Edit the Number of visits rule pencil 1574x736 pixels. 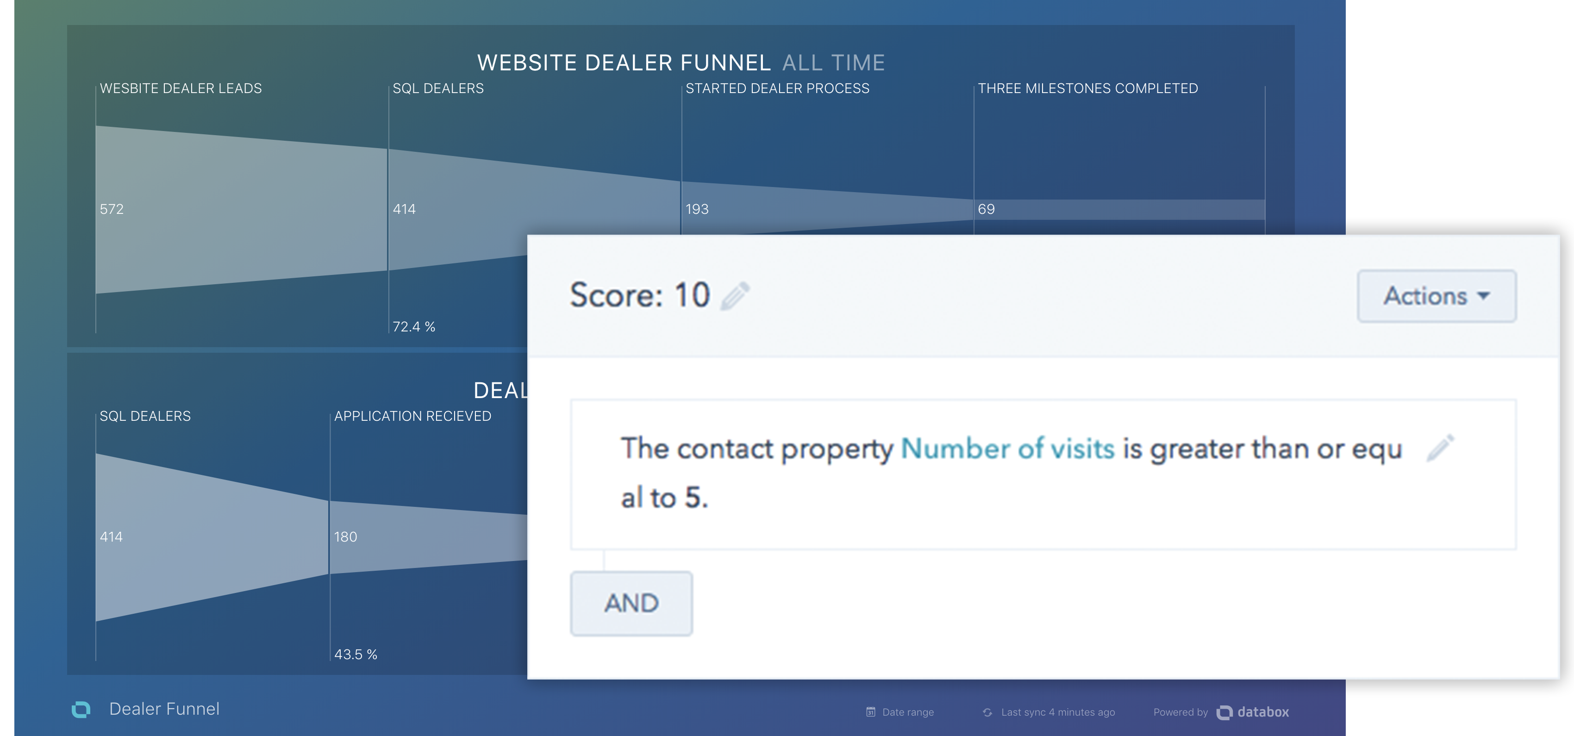pyautogui.click(x=1440, y=449)
